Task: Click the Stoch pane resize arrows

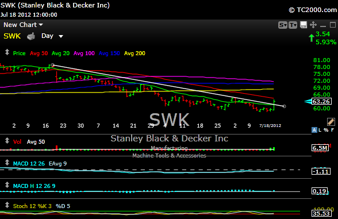Action: click(x=7, y=205)
